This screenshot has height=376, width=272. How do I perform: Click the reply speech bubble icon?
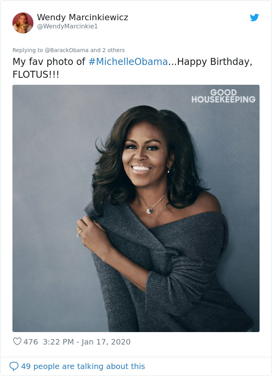point(15,366)
